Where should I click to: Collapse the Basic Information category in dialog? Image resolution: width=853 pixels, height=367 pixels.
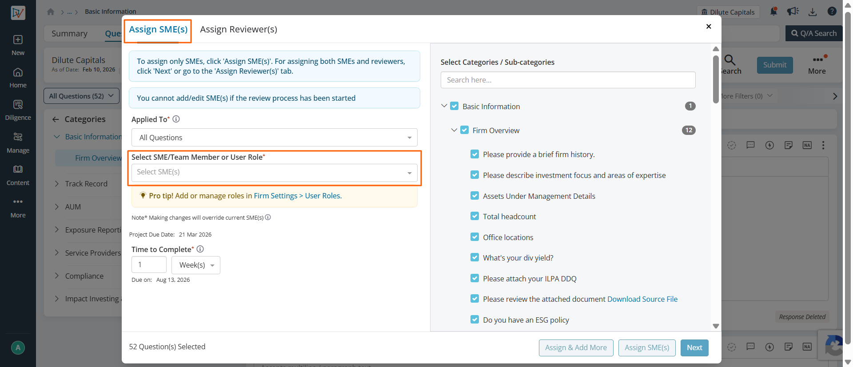444,106
